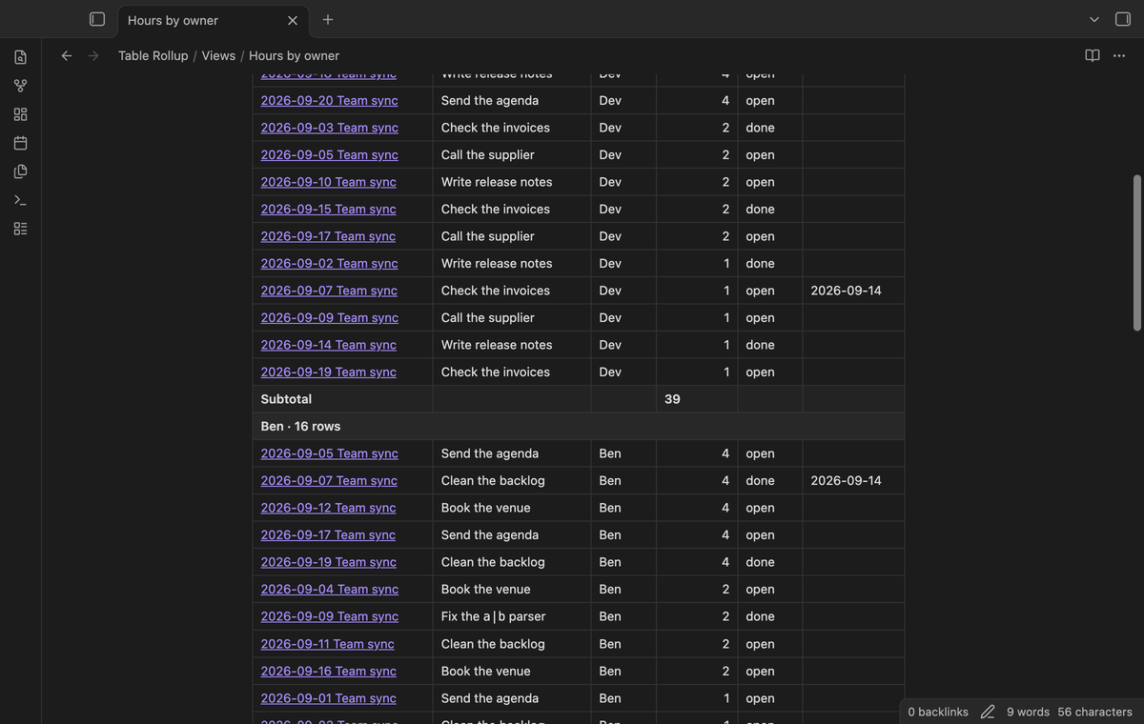Viewport: 1144px width, 724px height.
Task: Close the Hours by owner tab
Action: (293, 20)
